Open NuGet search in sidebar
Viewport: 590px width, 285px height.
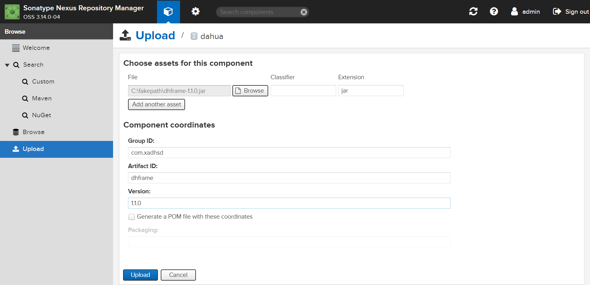[56, 115]
